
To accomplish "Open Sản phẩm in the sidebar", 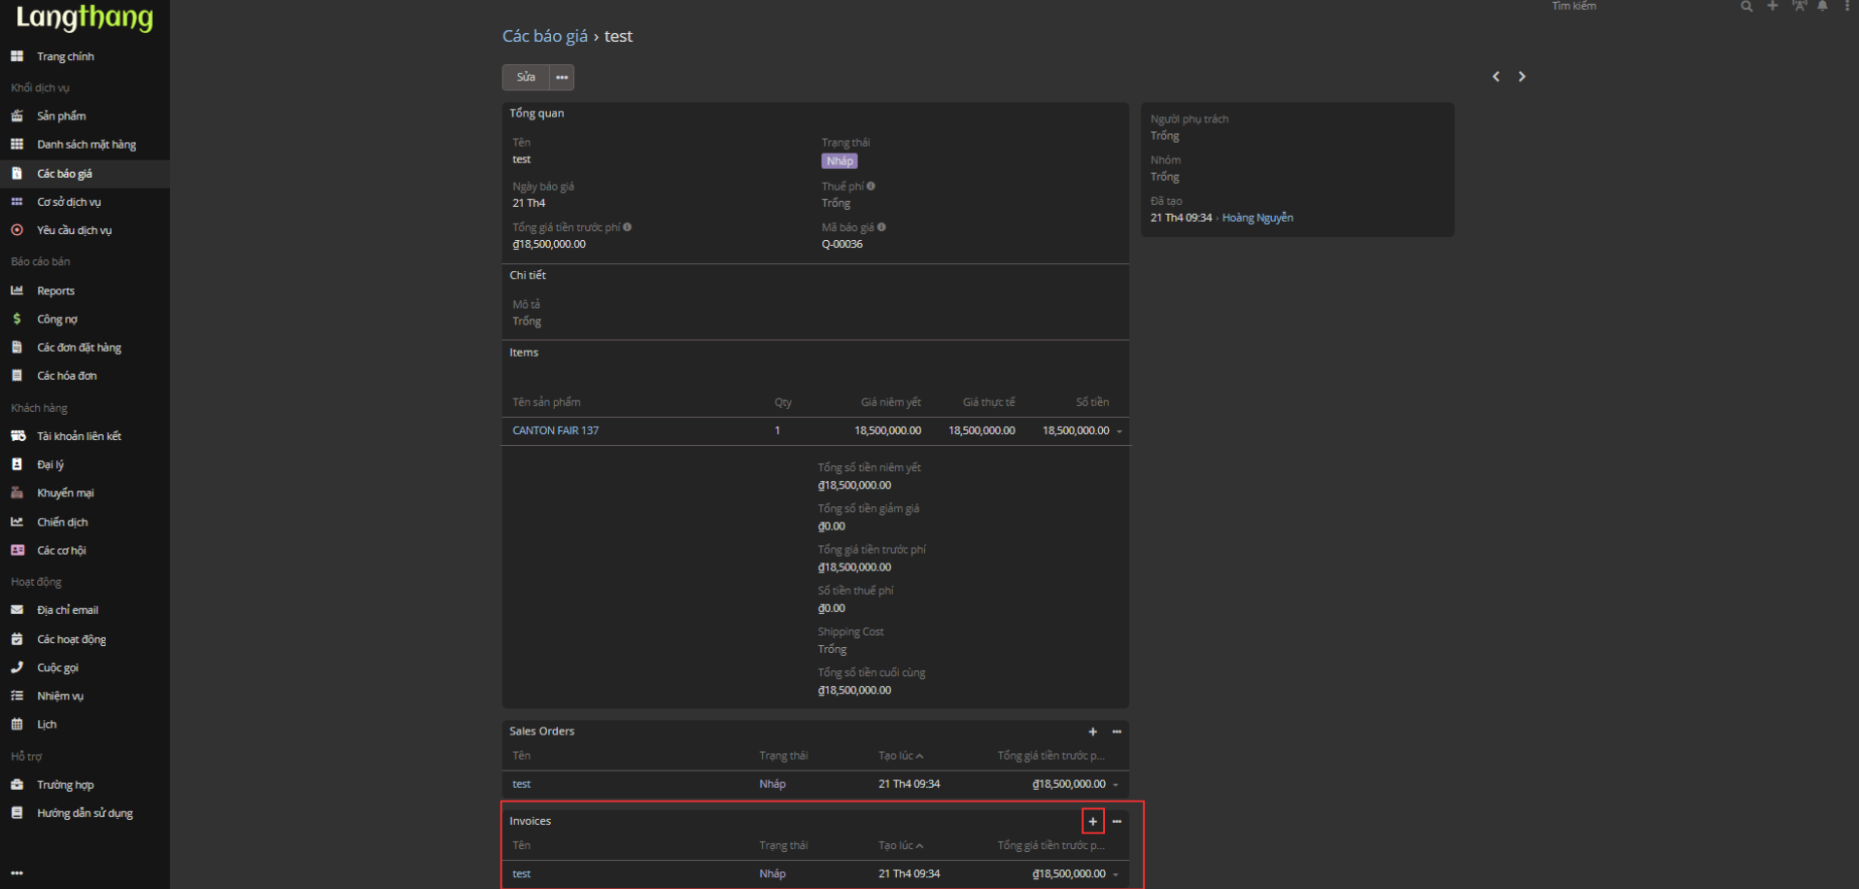I will point(61,116).
